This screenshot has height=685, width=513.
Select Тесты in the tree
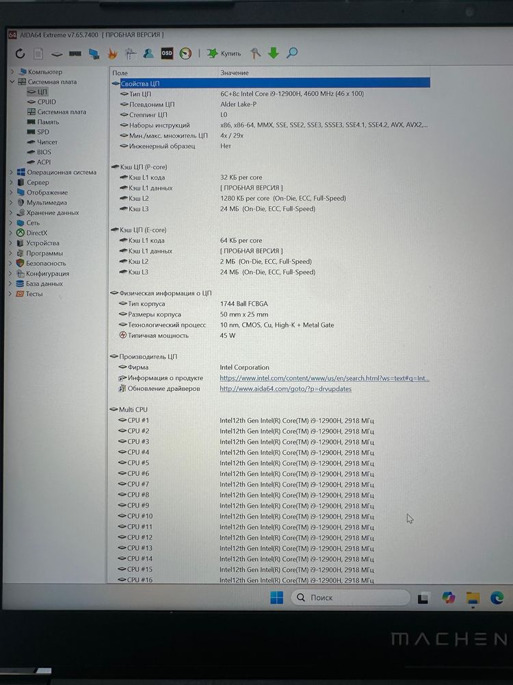[x=29, y=294]
